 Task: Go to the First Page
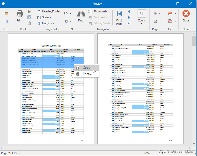[x=119, y=18]
